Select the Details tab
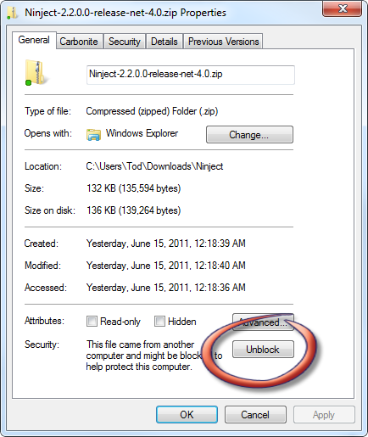This screenshot has height=437, width=368. 164,42
